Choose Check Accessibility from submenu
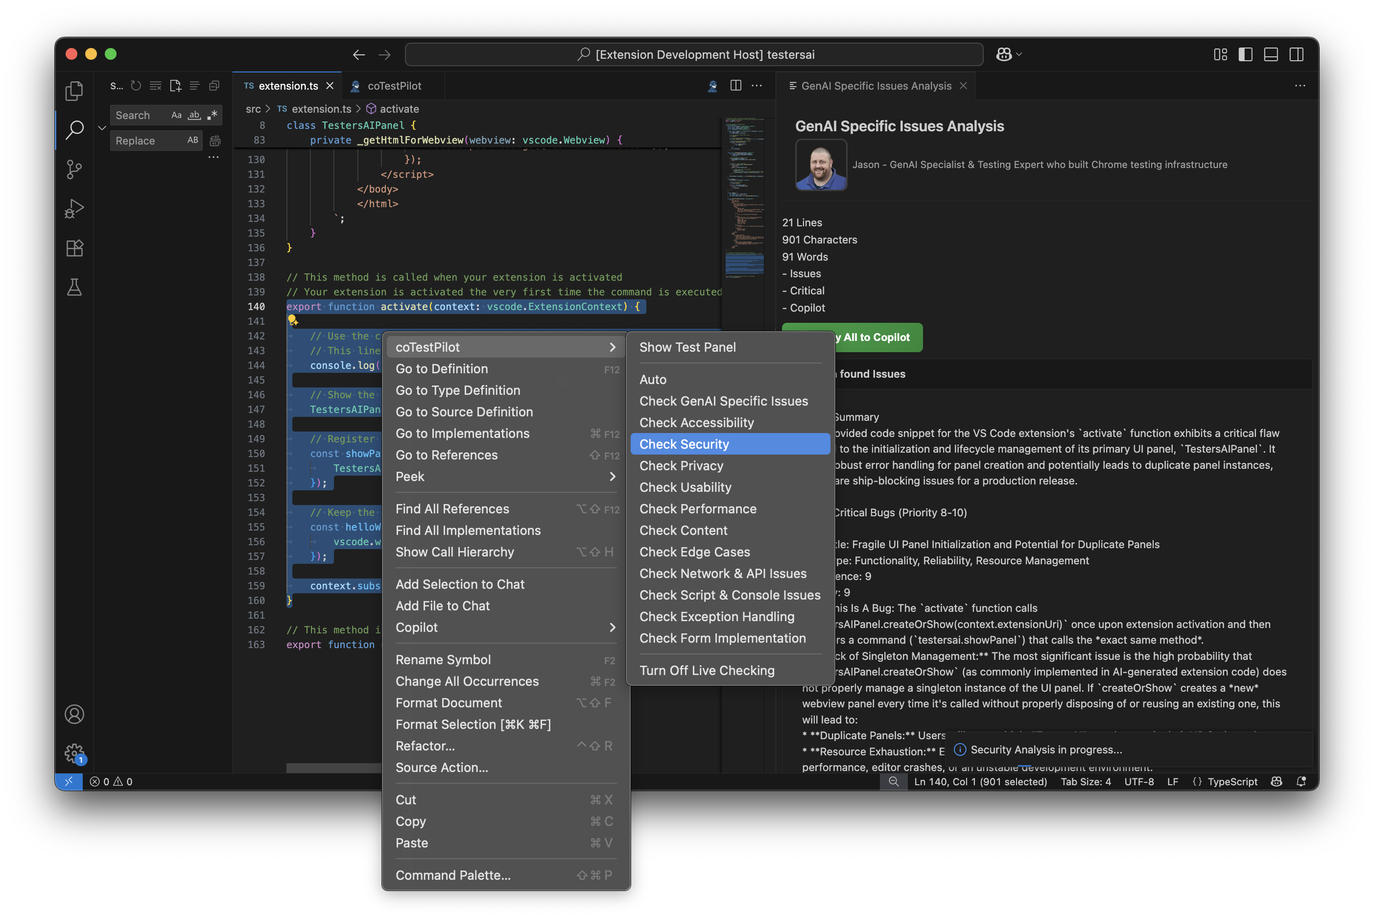Screen dimensions: 1374x917 tap(730, 422)
